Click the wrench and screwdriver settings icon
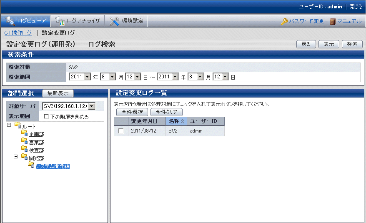 point(114,21)
